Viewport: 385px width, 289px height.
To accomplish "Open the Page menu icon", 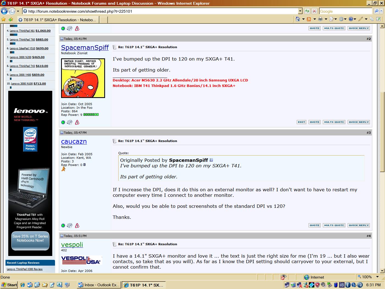I will (x=331, y=19).
